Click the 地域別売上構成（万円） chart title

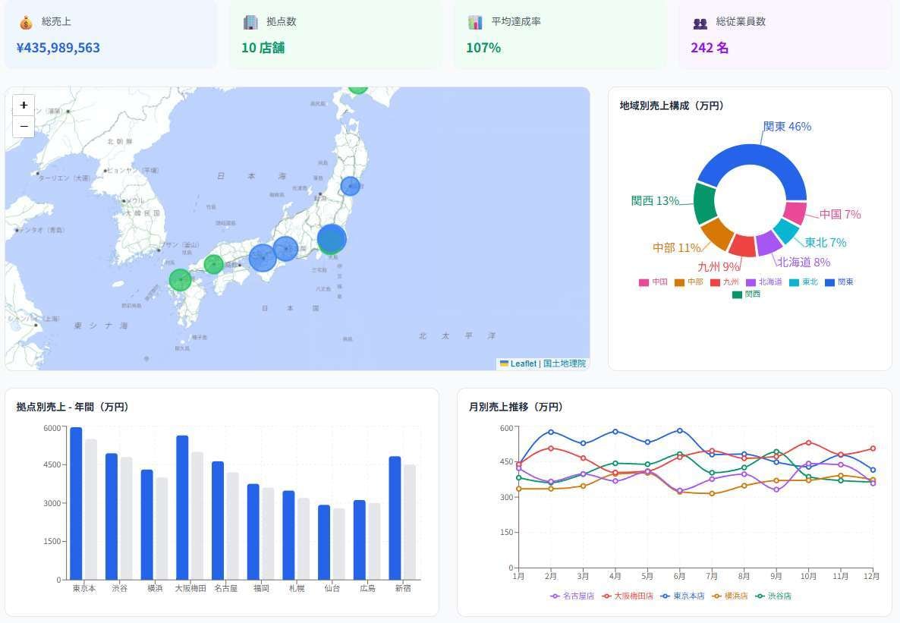point(673,105)
